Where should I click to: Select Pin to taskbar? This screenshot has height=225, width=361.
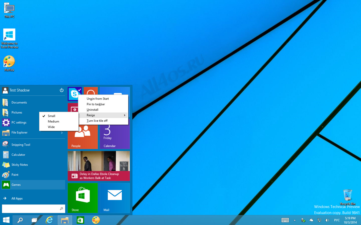103,104
